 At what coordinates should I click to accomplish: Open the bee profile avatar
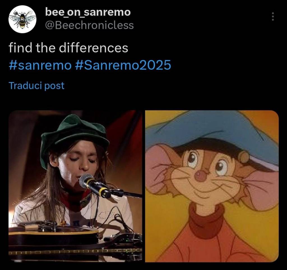[x=22, y=19]
